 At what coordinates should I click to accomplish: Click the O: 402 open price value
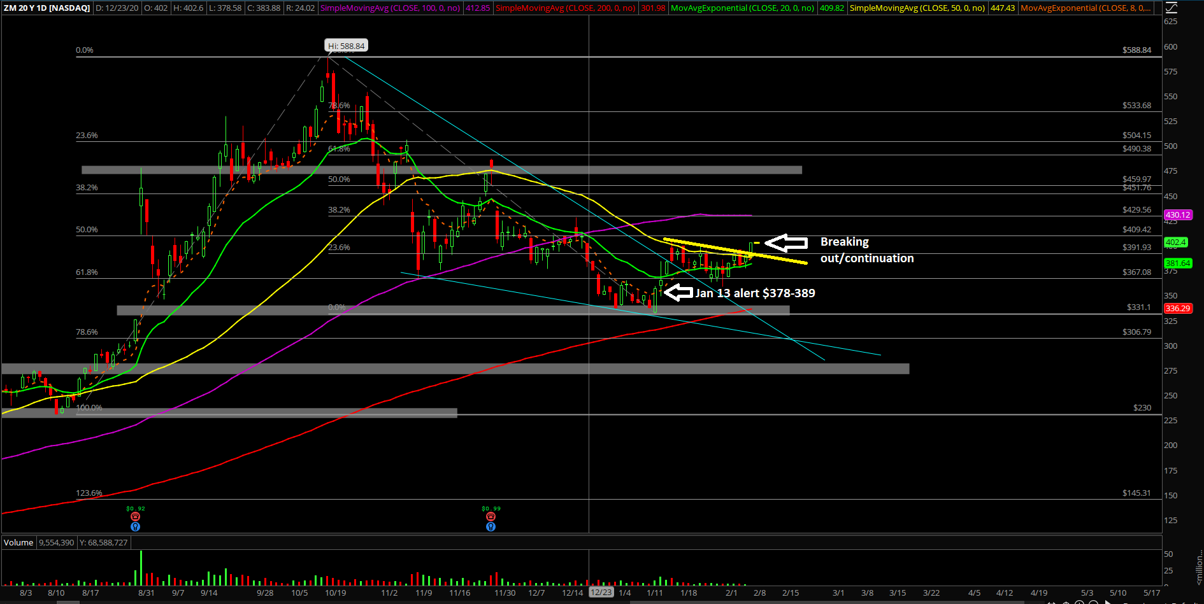pos(157,8)
